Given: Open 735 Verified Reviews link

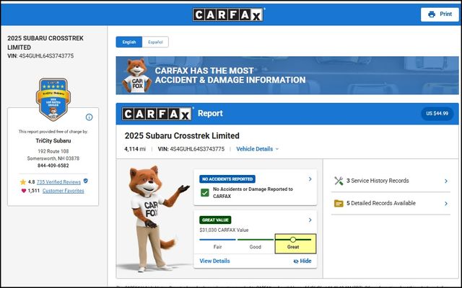Looking at the screenshot, I should point(58,182).
